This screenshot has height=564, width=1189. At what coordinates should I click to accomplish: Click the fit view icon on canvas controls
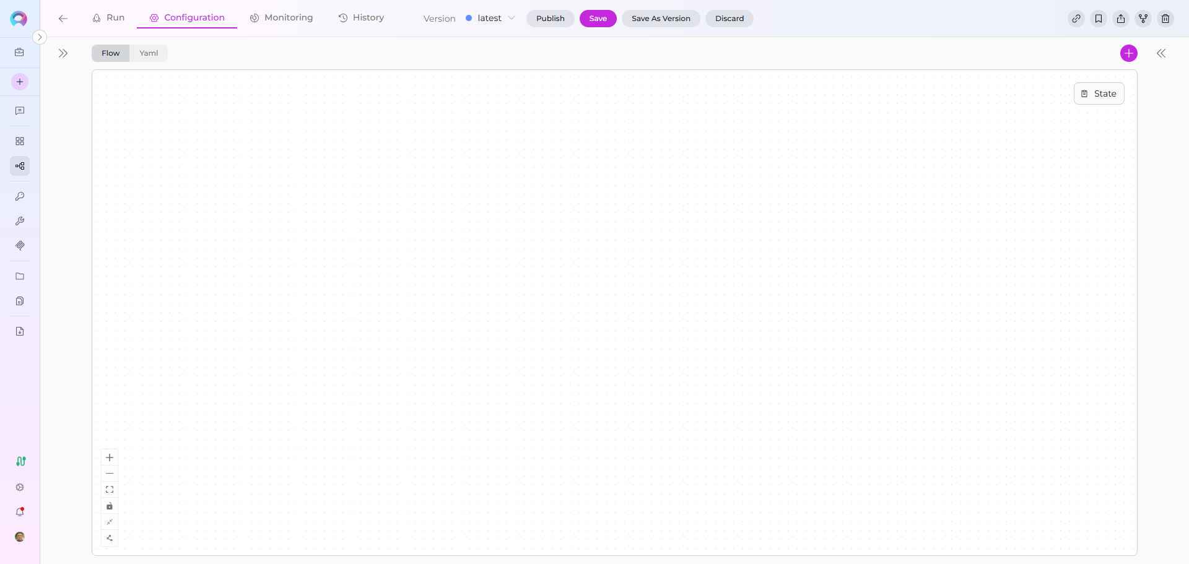110,490
